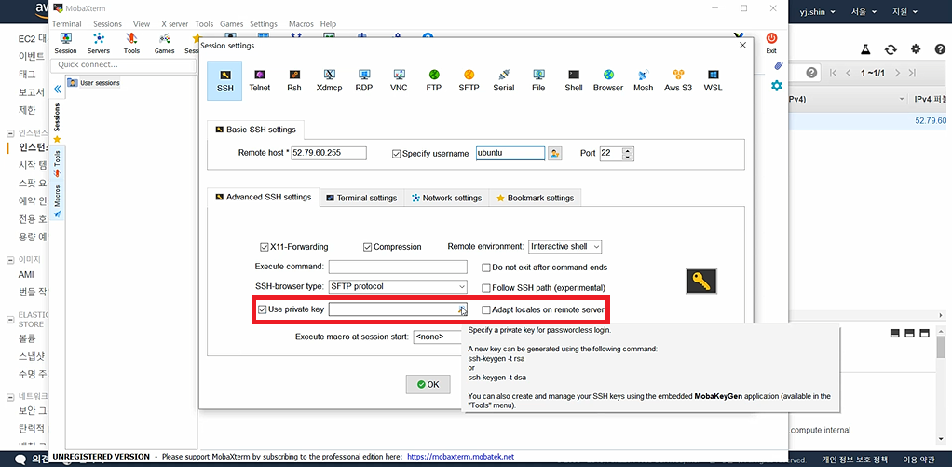The image size is (952, 467).
Task: Switch to the Network settings tab
Action: (446, 198)
